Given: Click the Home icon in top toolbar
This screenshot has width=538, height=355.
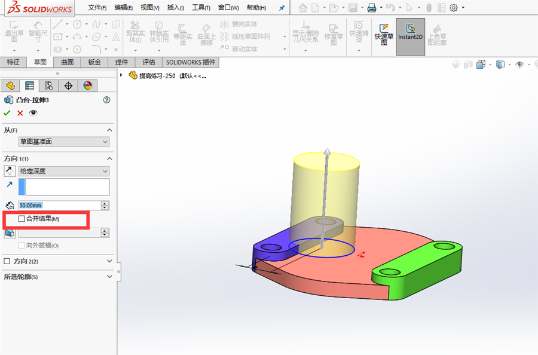Looking at the screenshot, I should point(303,8).
